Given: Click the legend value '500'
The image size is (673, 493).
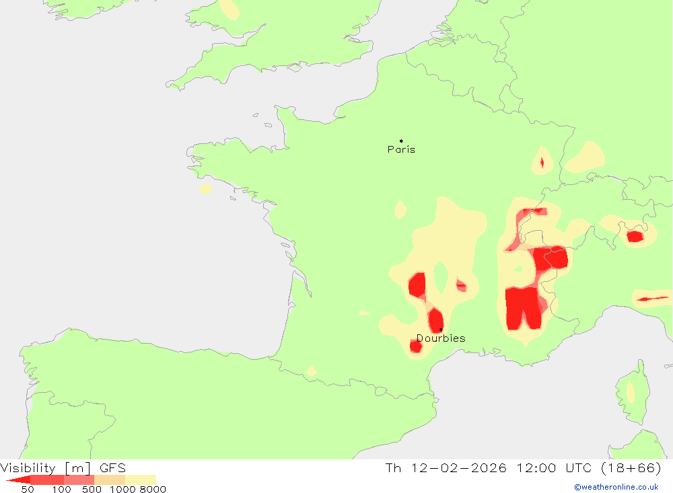Looking at the screenshot, I should pos(92,490).
